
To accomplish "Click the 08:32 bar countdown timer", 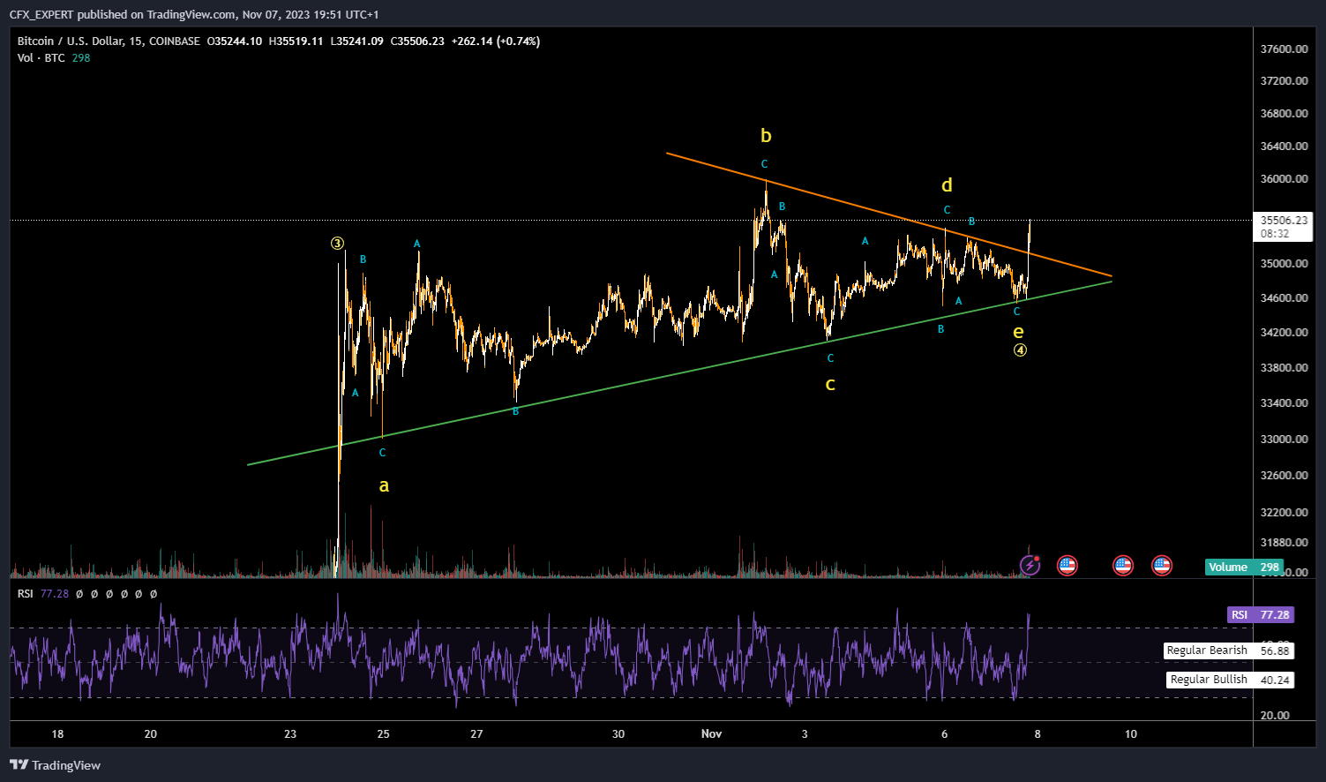I will (x=1275, y=234).
